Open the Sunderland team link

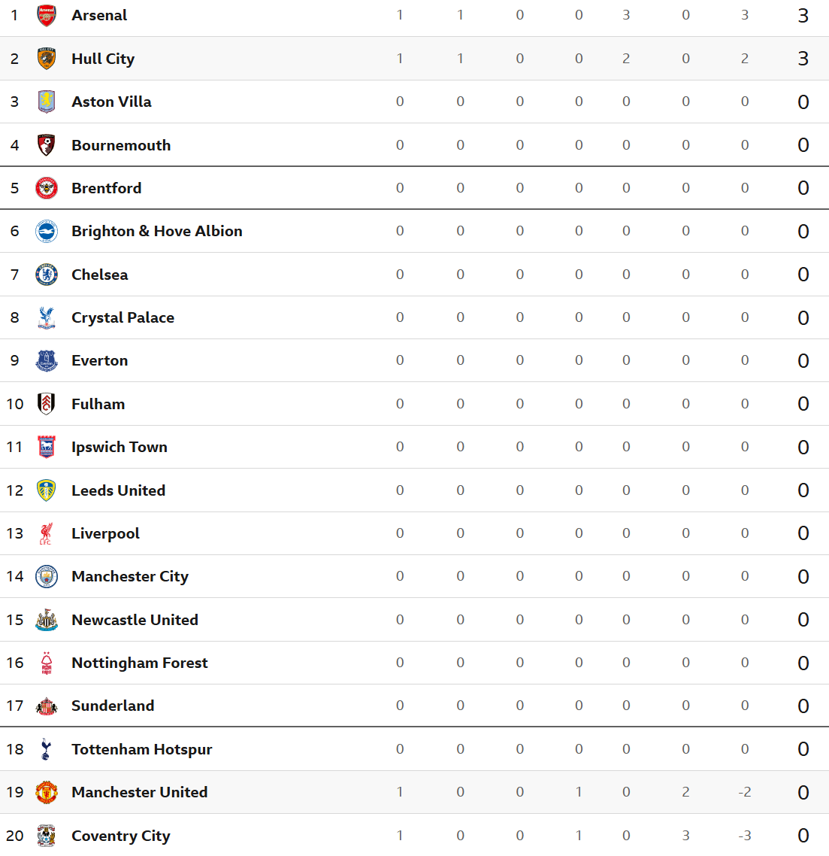point(113,706)
